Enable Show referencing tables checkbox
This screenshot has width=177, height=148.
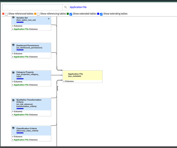pos(38,14)
